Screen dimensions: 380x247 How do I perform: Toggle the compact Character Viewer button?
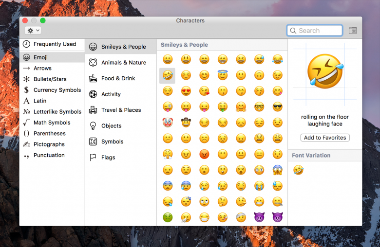coord(353,31)
